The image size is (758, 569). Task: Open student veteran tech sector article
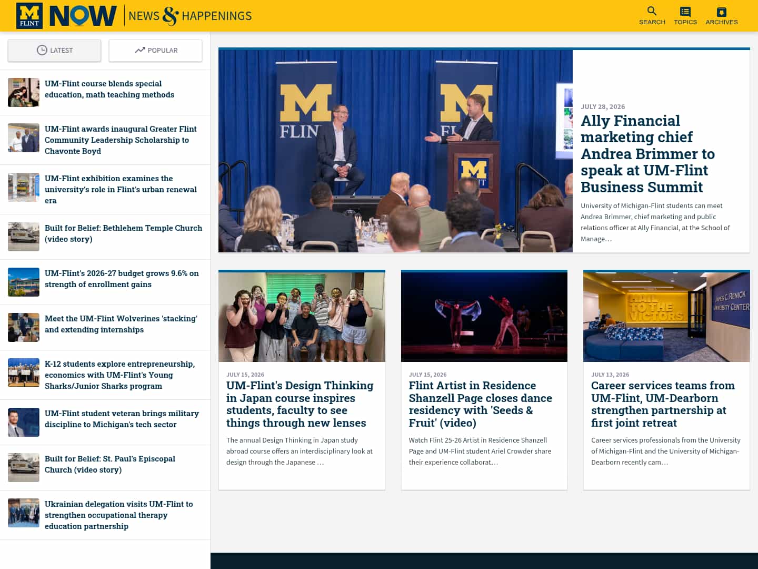tap(122, 419)
